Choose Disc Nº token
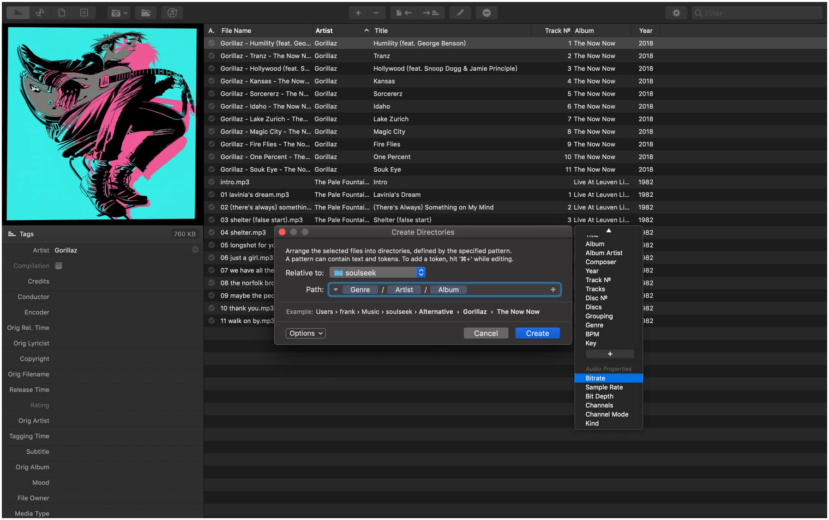The width and height of the screenshot is (829, 520). [x=596, y=298]
